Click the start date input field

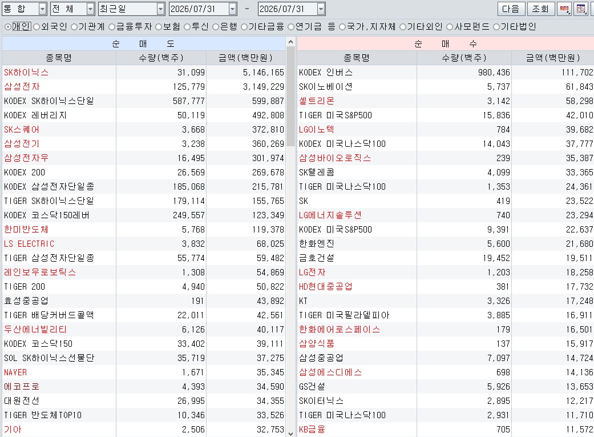point(199,9)
